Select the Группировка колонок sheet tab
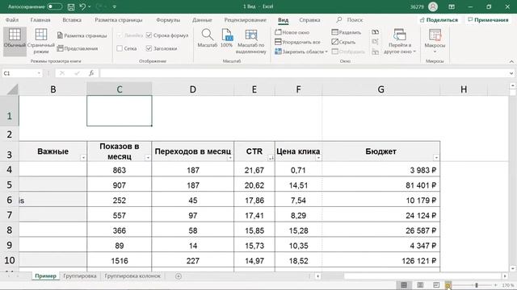The width and height of the screenshot is (517, 290). 132,275
